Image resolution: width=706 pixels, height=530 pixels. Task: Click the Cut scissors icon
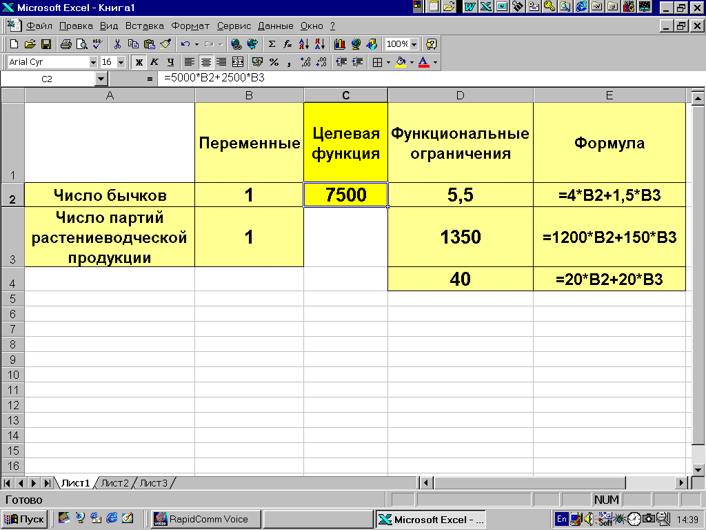[117, 44]
